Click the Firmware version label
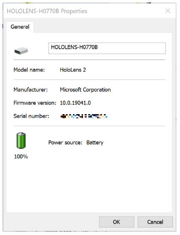This screenshot has height=235, width=180. pos(35,103)
